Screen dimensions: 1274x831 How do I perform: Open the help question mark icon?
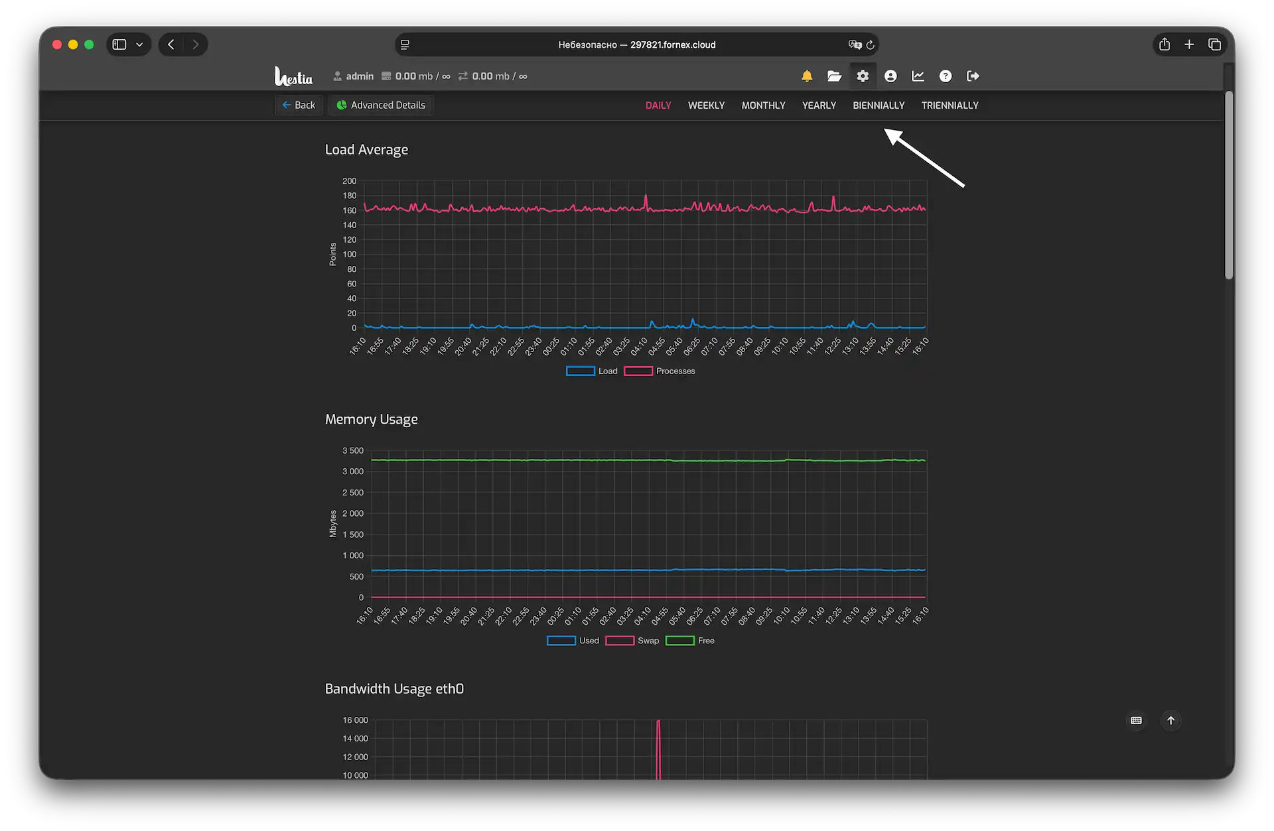tap(946, 76)
